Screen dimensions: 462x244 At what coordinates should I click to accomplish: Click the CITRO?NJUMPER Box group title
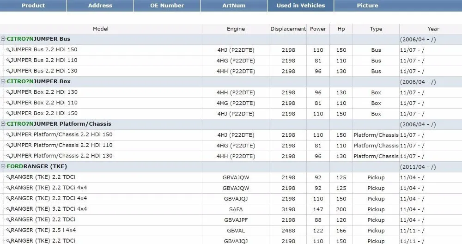click(x=39, y=81)
